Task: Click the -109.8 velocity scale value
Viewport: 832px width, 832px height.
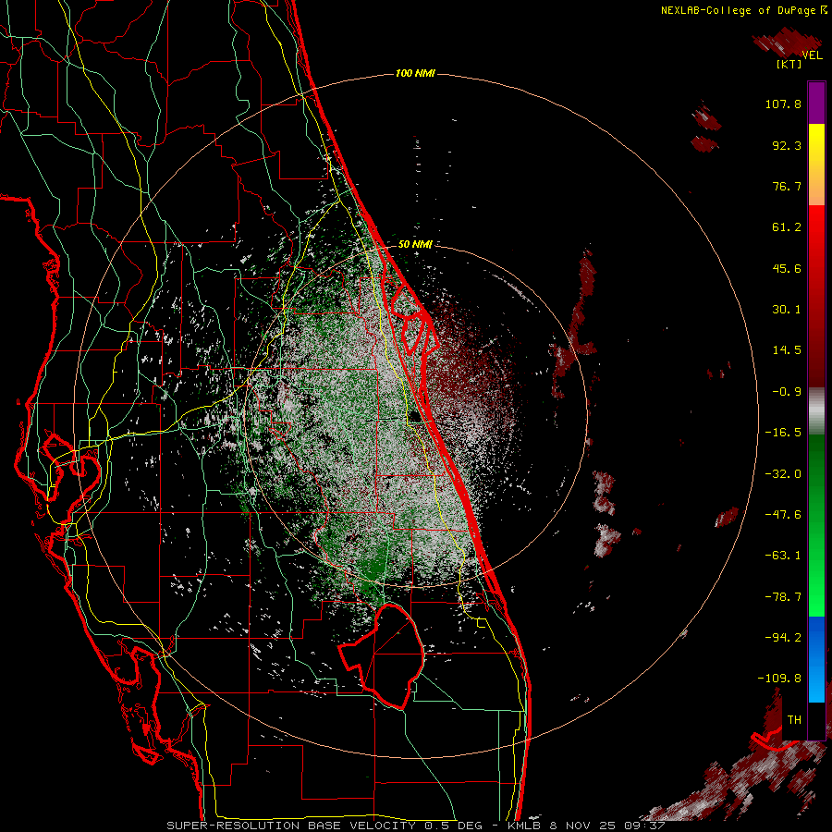Action: (x=779, y=679)
